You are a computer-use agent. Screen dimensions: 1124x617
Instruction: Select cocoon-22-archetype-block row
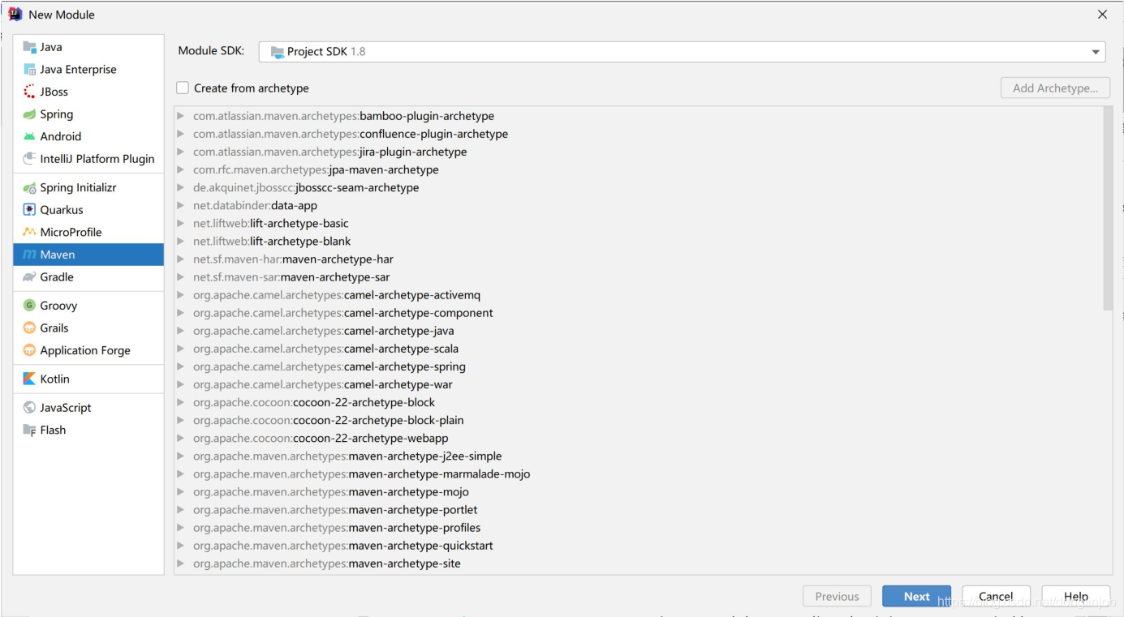click(x=638, y=402)
